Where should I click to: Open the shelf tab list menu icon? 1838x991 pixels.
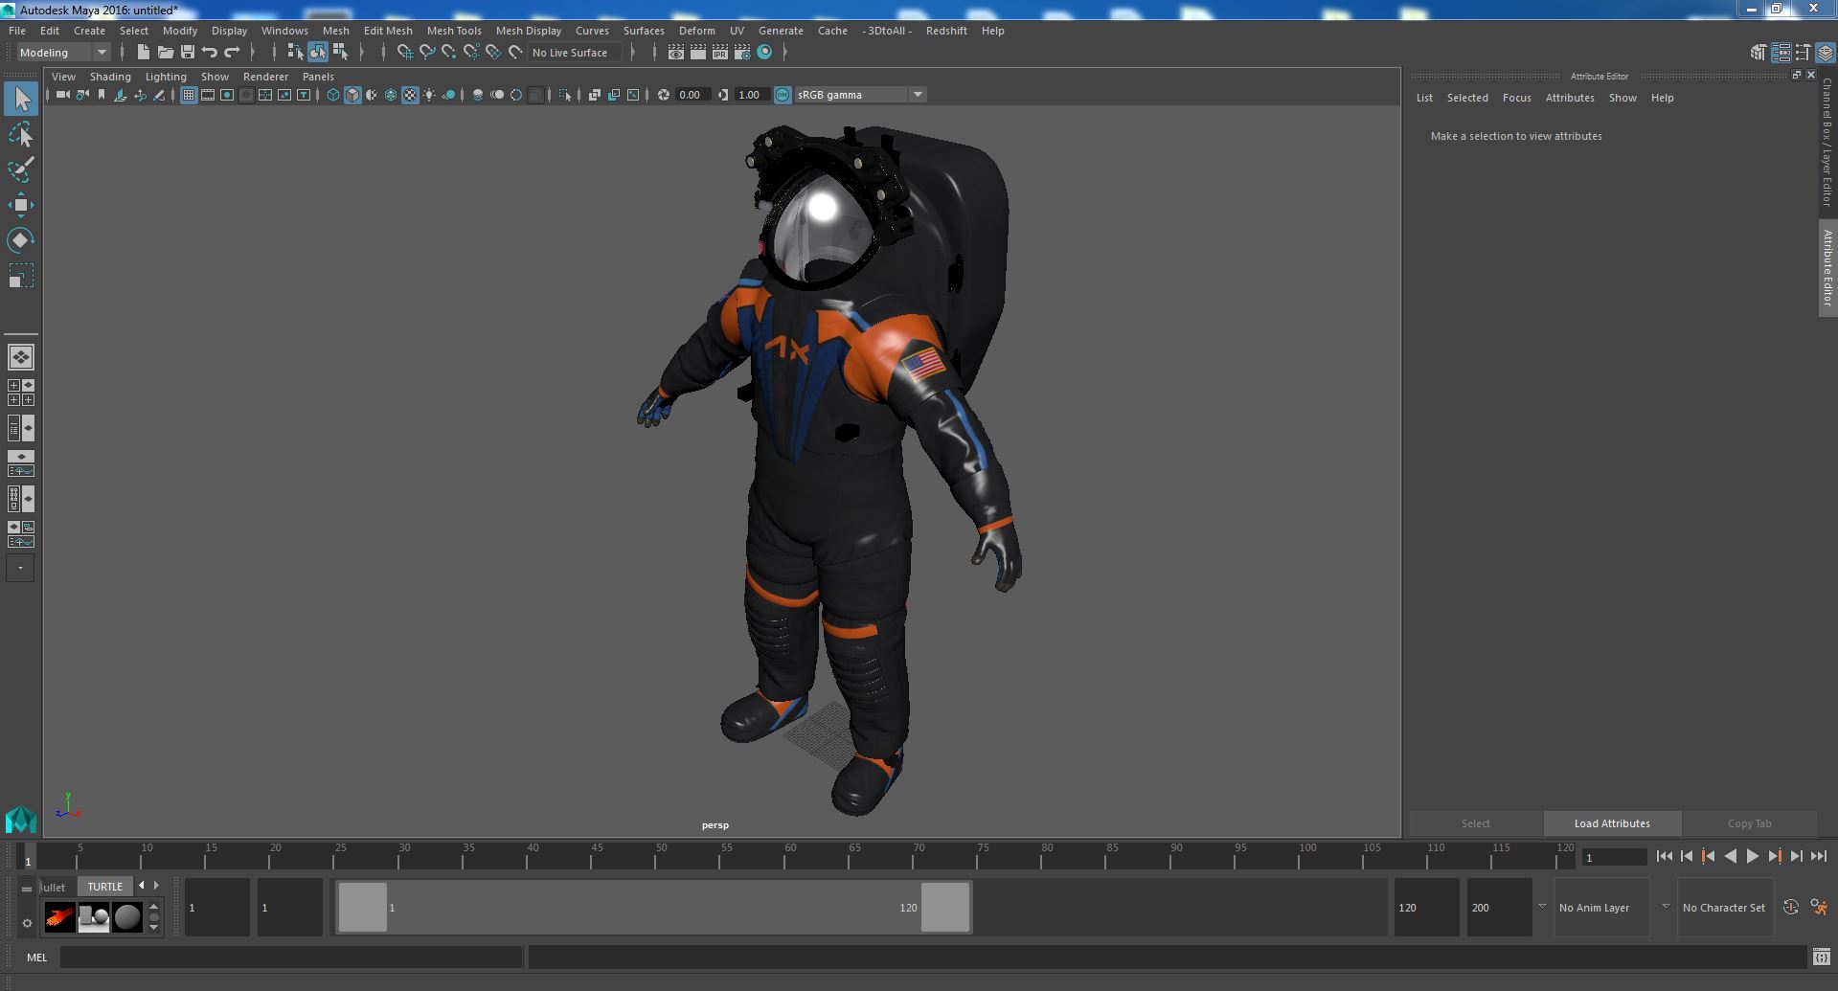point(27,889)
